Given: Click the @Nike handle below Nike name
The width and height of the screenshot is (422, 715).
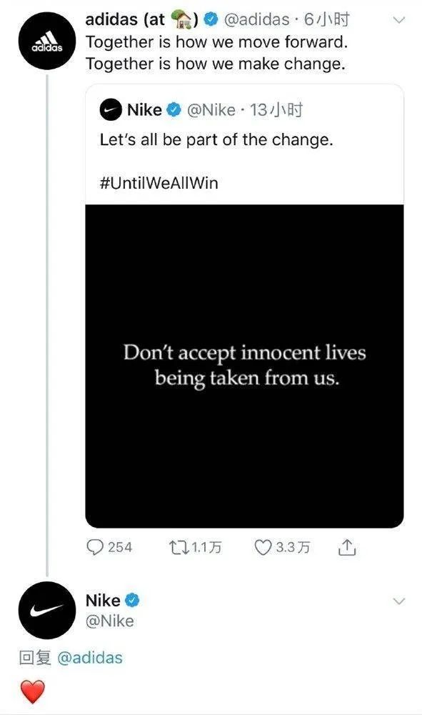Looking at the screenshot, I should pos(110,621).
